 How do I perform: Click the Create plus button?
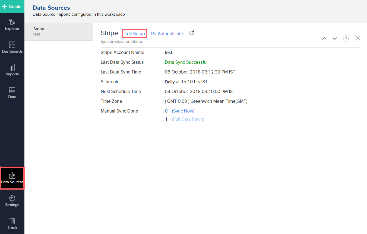(12, 7)
